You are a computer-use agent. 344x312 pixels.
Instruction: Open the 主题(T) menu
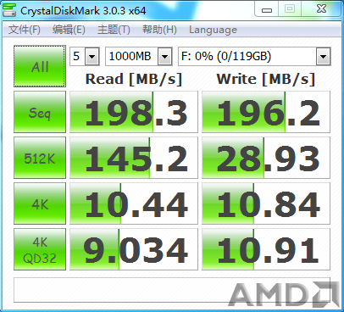[x=114, y=30]
